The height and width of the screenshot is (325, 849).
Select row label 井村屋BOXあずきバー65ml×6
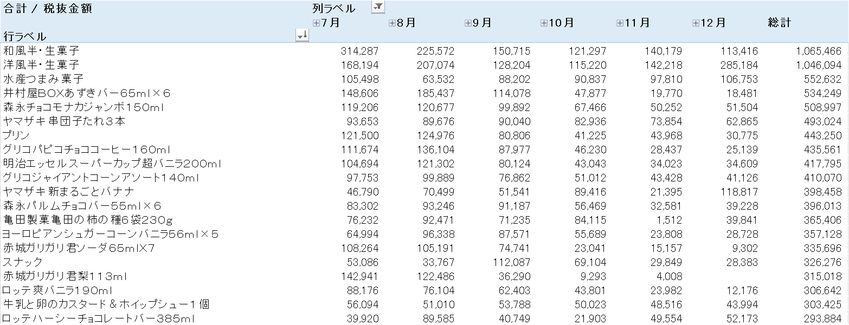[87, 93]
